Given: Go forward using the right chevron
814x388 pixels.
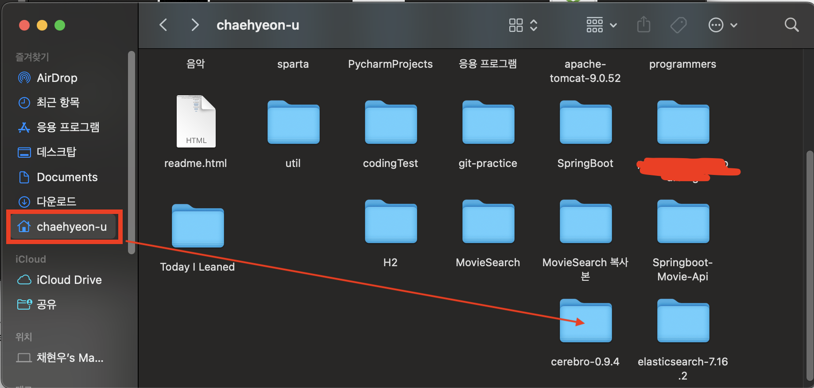Looking at the screenshot, I should (x=194, y=25).
